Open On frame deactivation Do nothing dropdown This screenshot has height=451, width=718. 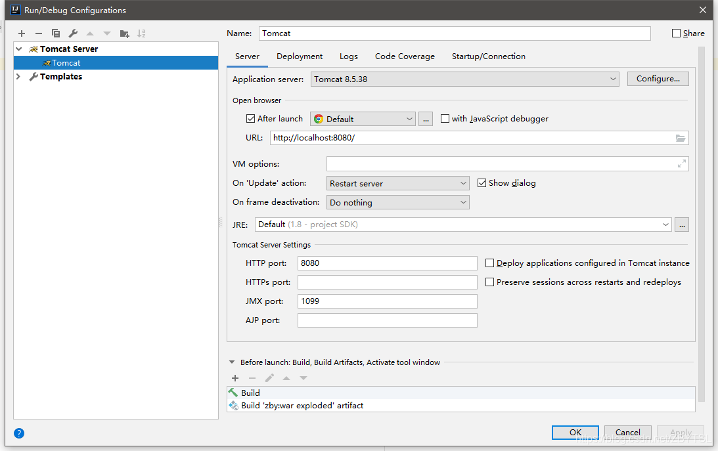[x=398, y=202]
